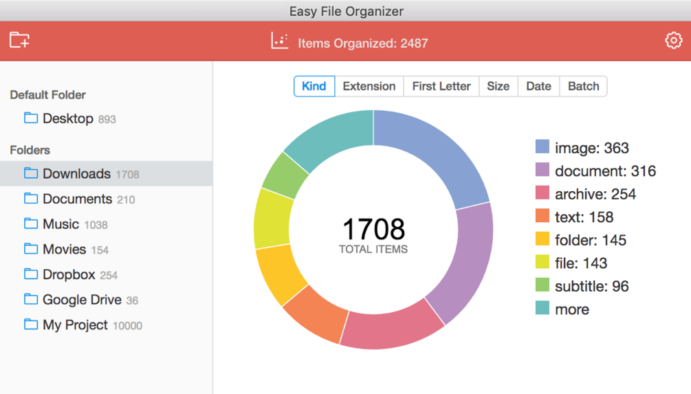Select the Desktop folder label
Viewport: 691px width, 394px height.
(x=68, y=118)
